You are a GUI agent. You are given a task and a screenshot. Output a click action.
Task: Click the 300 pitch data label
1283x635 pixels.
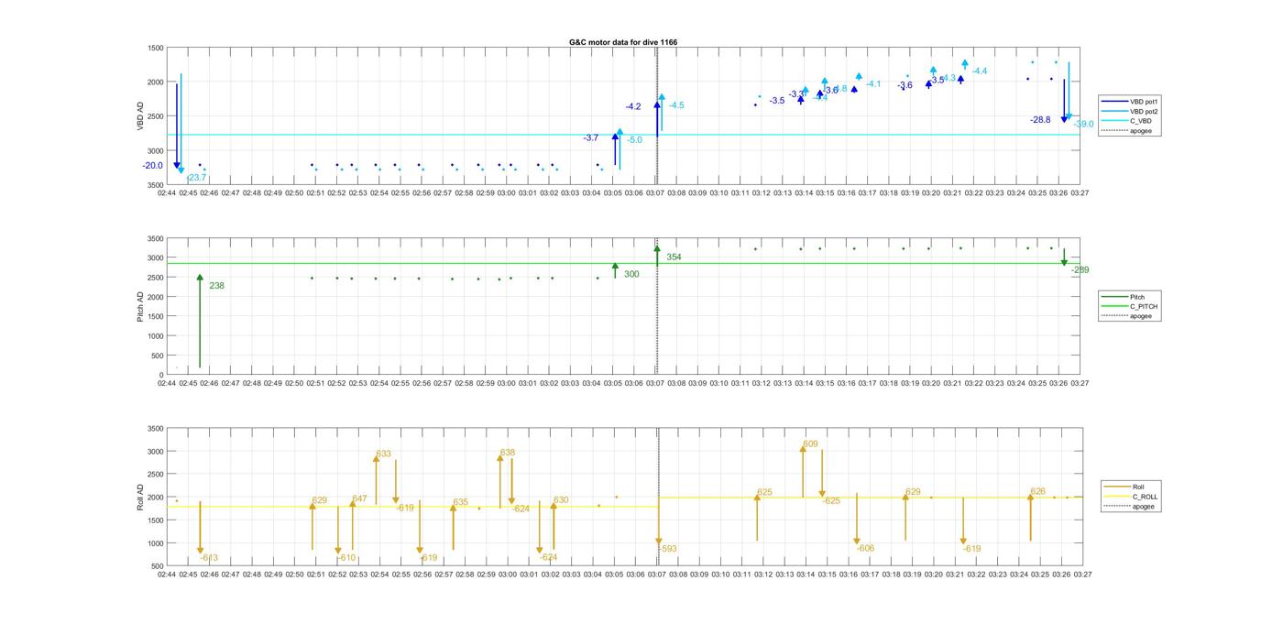[x=631, y=274]
